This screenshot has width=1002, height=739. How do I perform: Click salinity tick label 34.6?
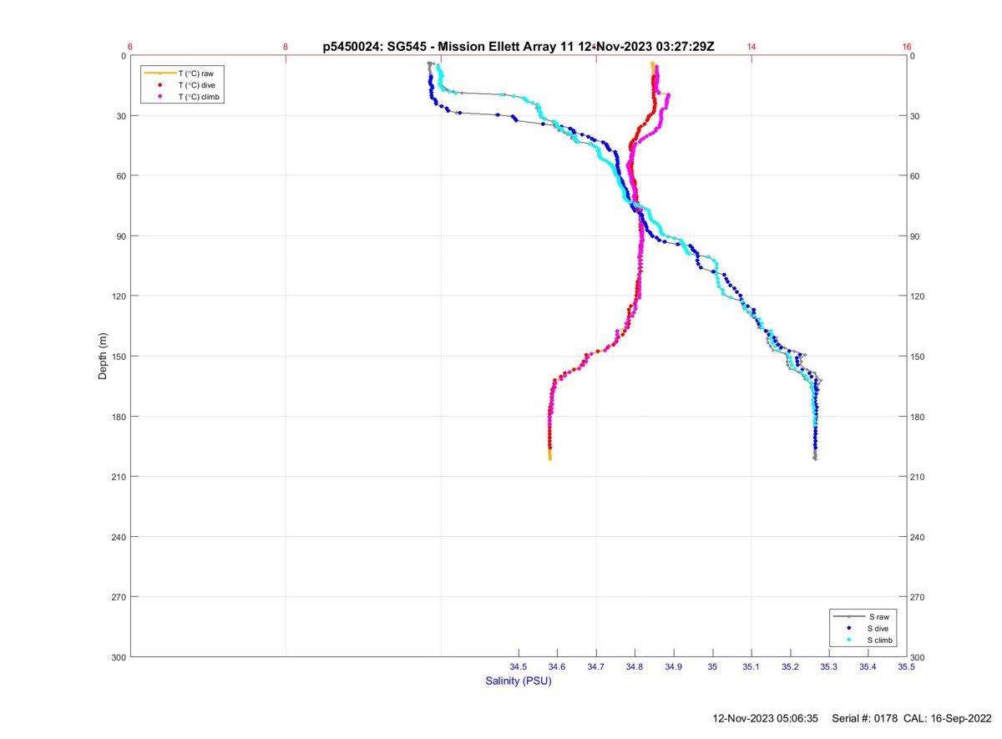coord(557,666)
